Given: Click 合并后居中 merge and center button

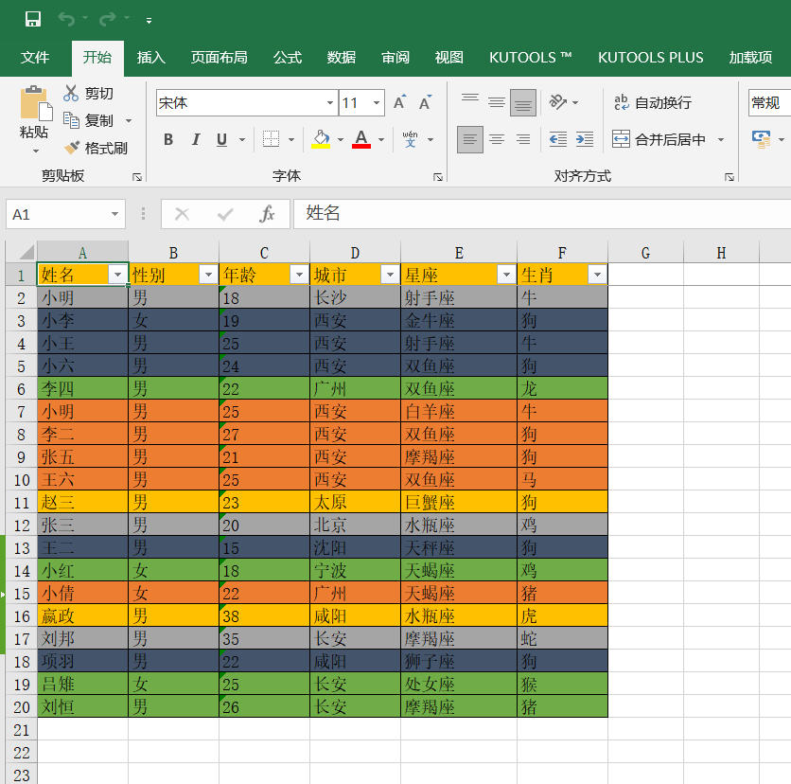Looking at the screenshot, I should coord(659,139).
